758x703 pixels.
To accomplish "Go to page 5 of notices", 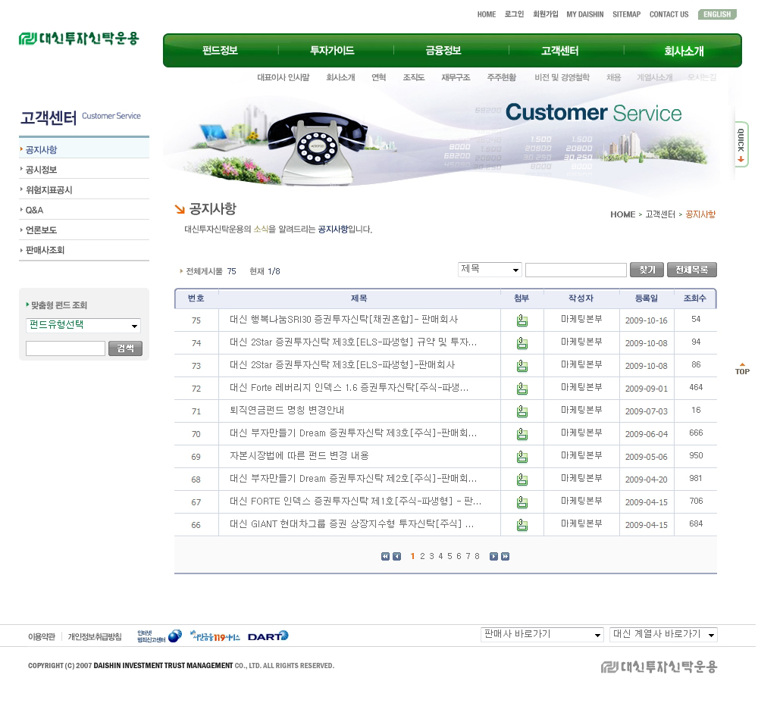I will coord(449,557).
